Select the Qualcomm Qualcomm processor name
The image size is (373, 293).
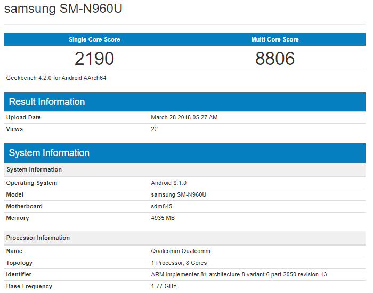click(181, 251)
